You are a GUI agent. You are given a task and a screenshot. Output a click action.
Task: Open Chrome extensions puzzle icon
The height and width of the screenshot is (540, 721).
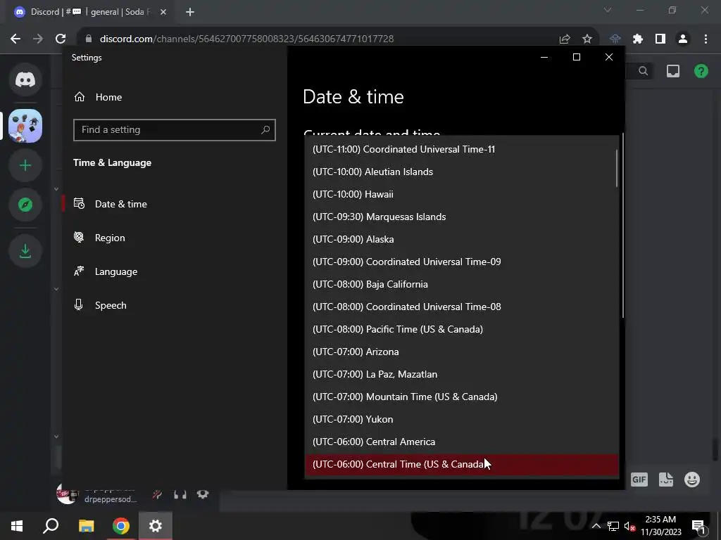click(x=637, y=39)
